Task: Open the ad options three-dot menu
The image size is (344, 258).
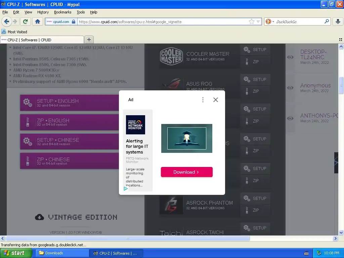Action: click(203, 100)
